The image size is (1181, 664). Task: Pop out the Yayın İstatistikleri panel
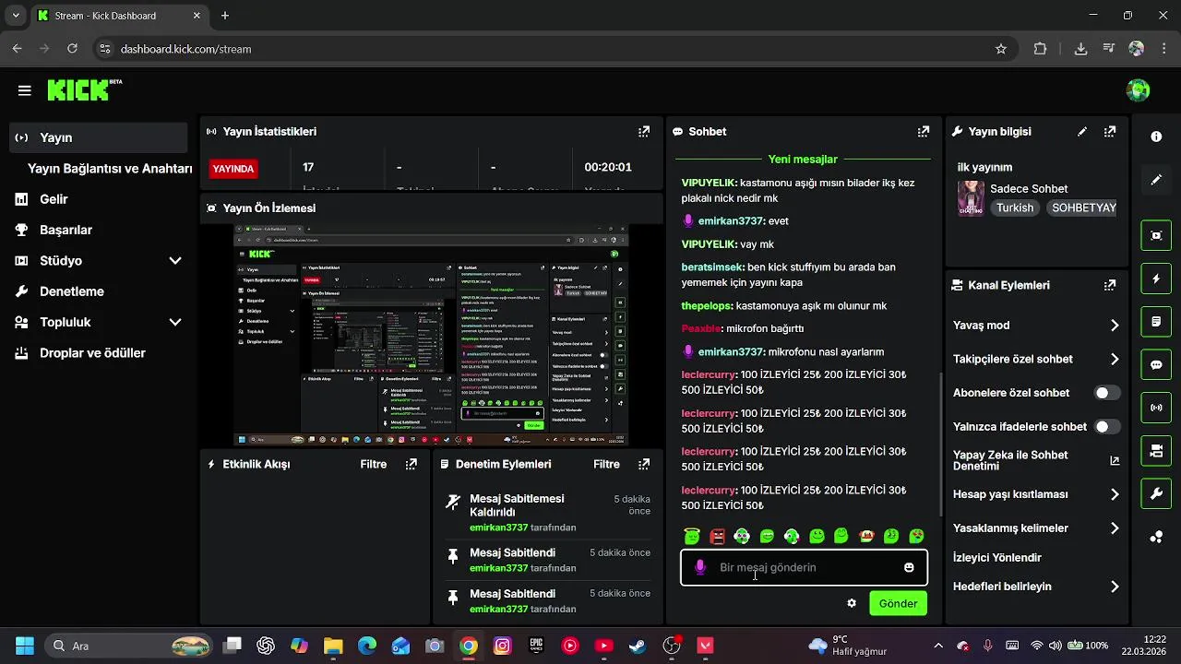644,132
